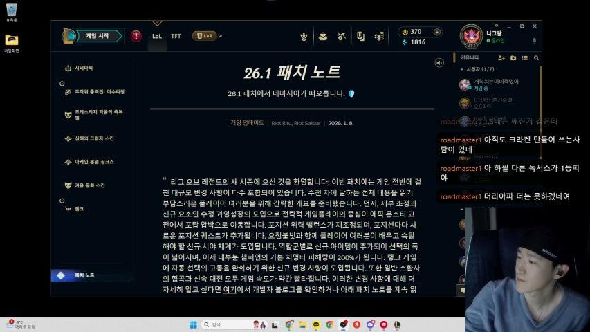
Task: Switch to the TFT tab
Action: pos(176,36)
